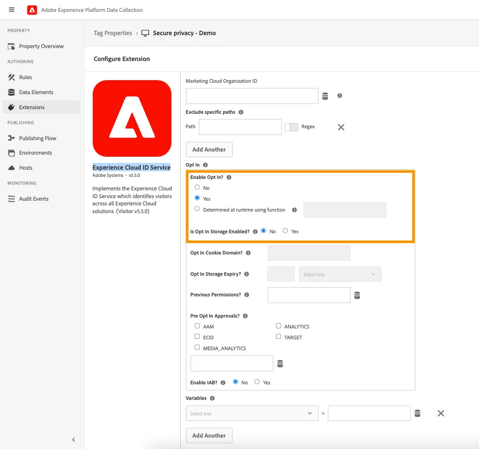Check the ANALYTICS pre opt in approval

279,326
